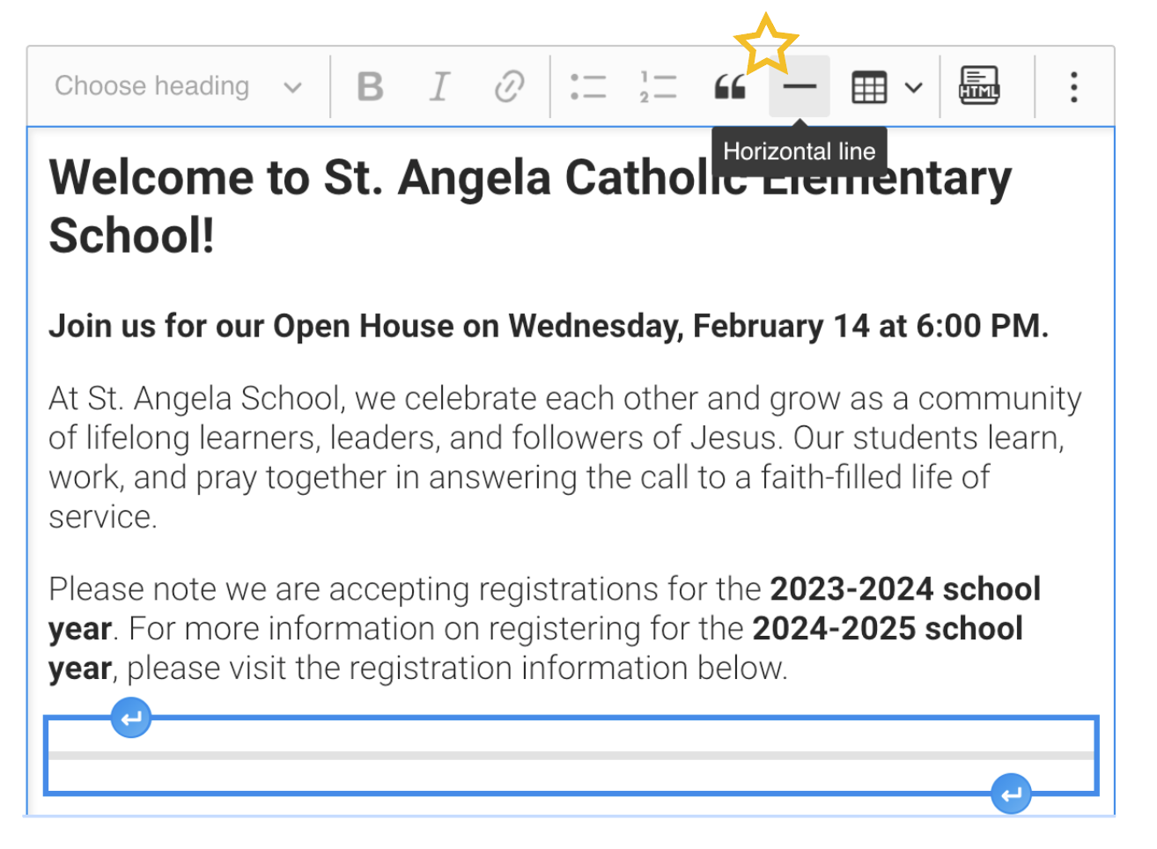Toggle bold formatting in the toolbar
The height and width of the screenshot is (849, 1157).
click(370, 87)
